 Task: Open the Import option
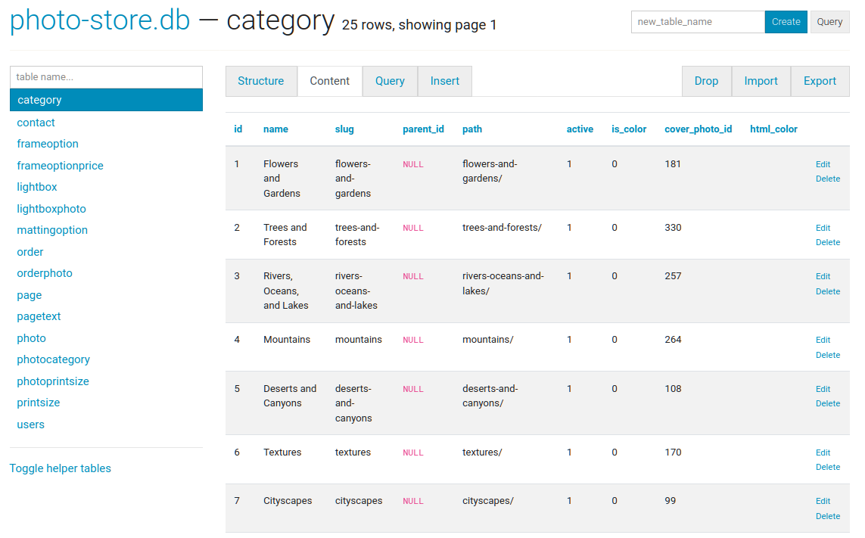(x=761, y=81)
